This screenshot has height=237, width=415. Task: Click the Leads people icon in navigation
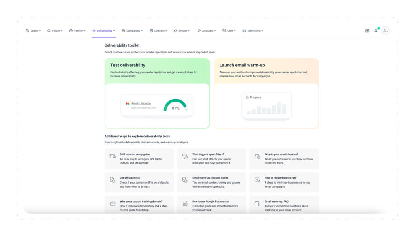[x=27, y=31]
